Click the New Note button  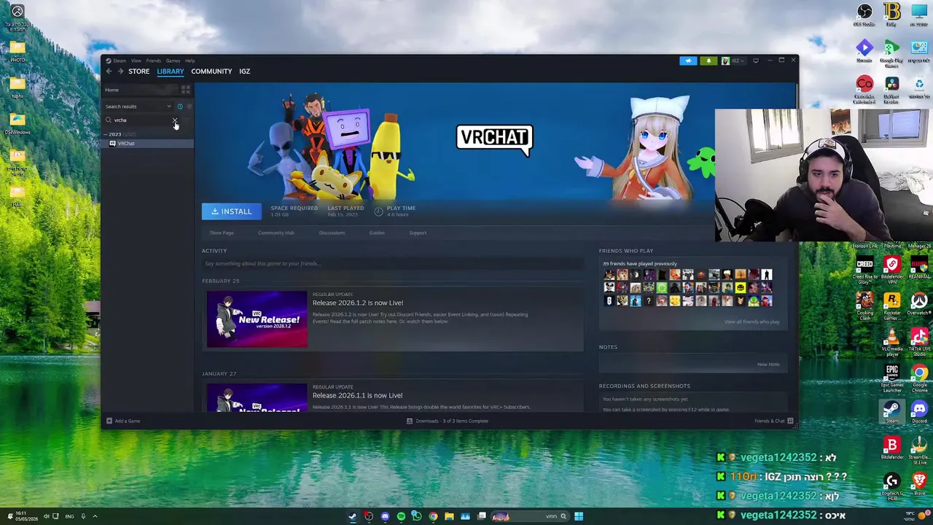click(768, 365)
